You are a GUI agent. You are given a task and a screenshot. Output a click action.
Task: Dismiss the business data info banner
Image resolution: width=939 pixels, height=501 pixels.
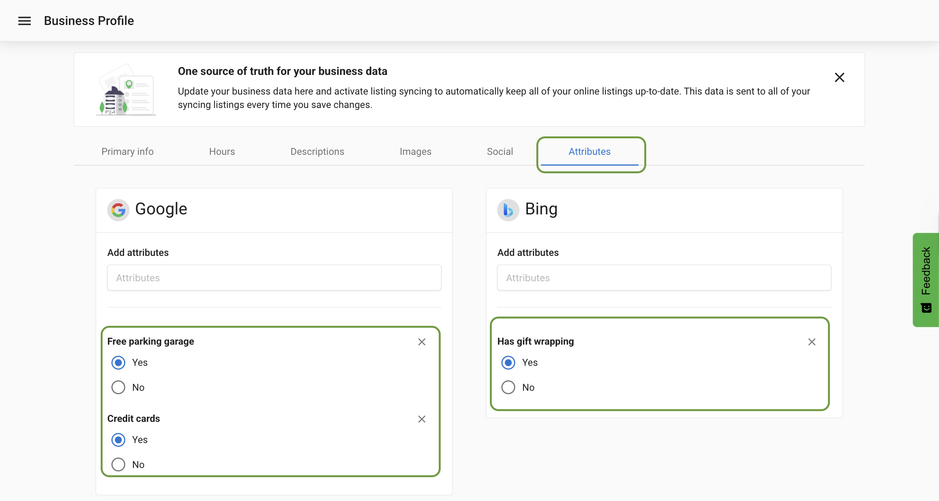[840, 77]
